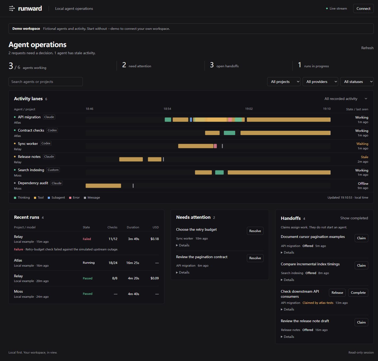378x361 pixels.
Task: Select the Running Atlas run row
Action: [86, 263]
